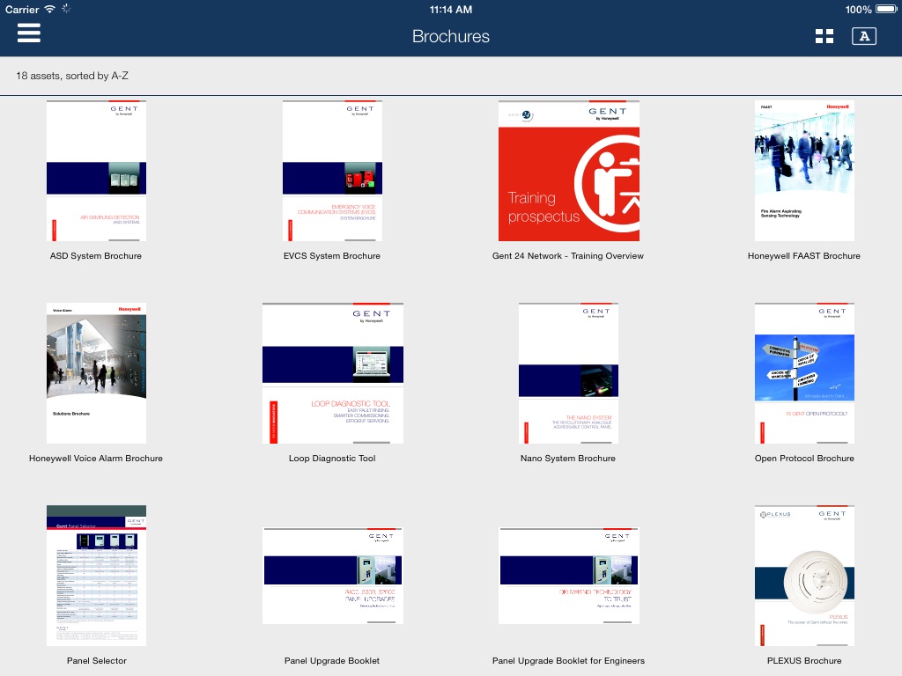The width and height of the screenshot is (902, 676).
Task: Select 'Panel Selector' title
Action: click(x=97, y=660)
